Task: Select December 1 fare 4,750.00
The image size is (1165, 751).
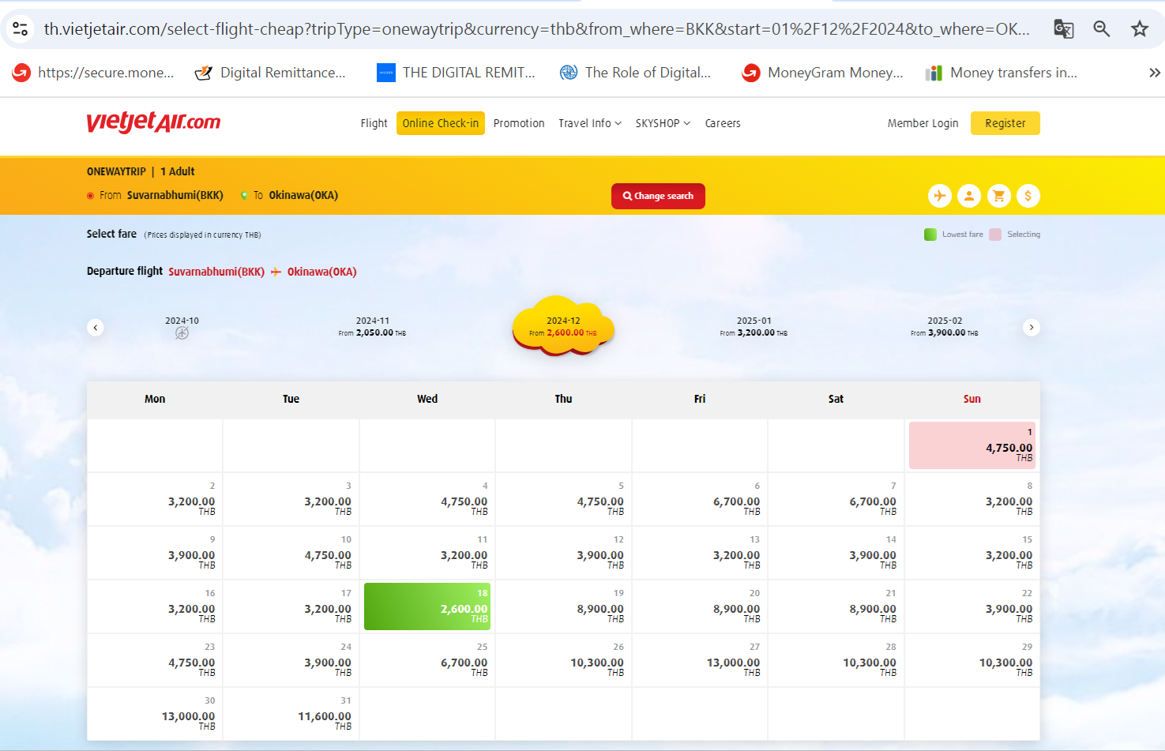Action: (x=972, y=445)
